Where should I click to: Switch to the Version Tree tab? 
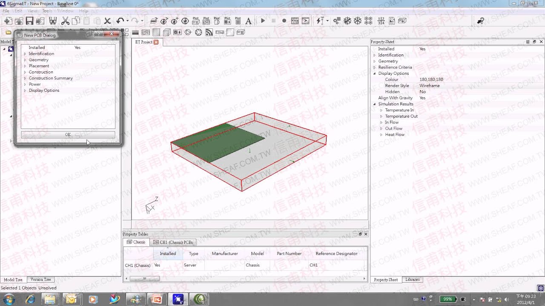pos(40,280)
